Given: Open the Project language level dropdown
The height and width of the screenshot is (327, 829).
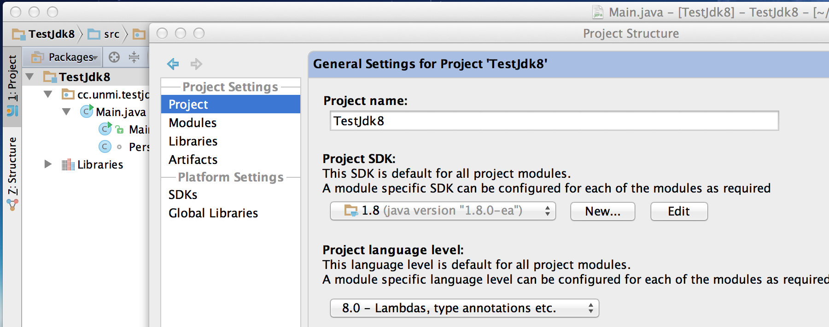Looking at the screenshot, I should pos(464,308).
